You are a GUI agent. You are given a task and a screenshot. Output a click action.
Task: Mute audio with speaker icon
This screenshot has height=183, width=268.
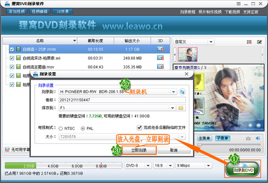click(258, 138)
